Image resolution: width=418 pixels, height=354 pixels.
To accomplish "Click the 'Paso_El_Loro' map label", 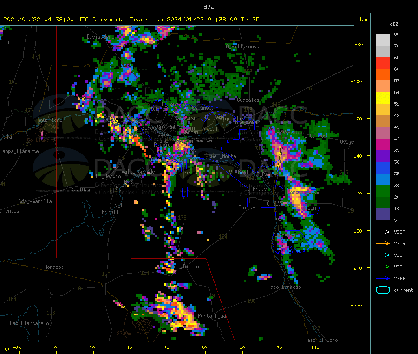I will point(321,340).
